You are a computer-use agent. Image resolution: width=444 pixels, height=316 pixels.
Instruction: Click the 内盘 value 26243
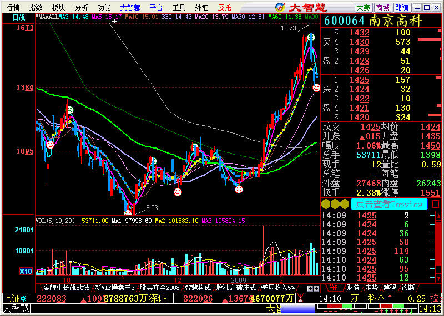pyautogui.click(x=428, y=183)
